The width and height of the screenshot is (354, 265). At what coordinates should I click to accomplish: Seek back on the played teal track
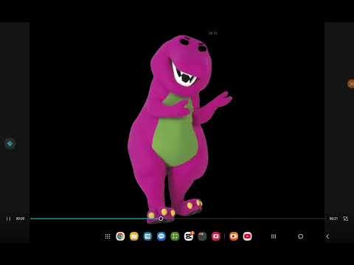click(x=94, y=219)
